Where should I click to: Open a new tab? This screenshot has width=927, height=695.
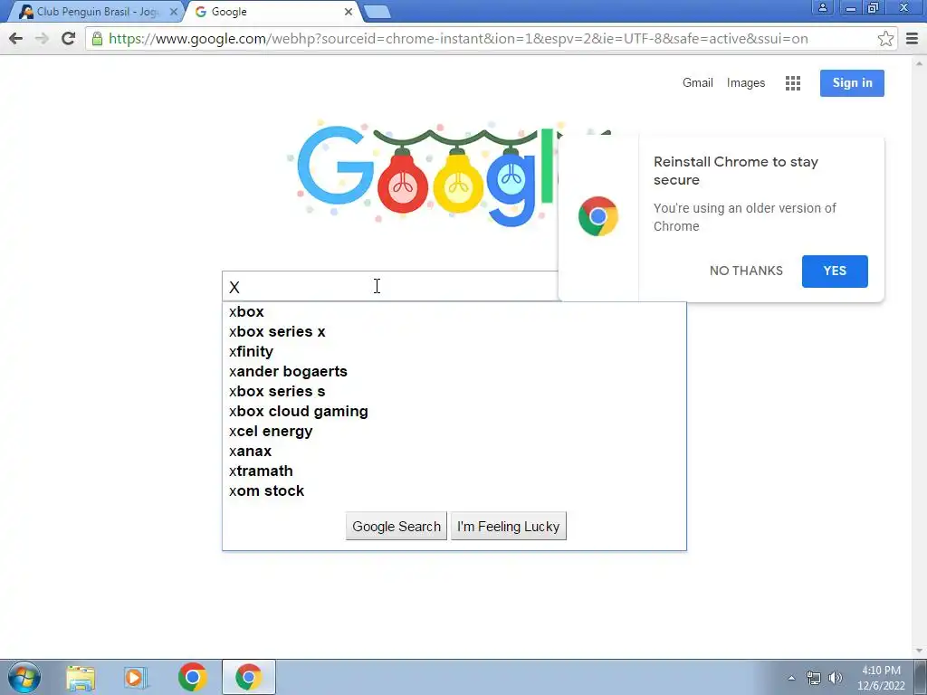click(x=377, y=12)
